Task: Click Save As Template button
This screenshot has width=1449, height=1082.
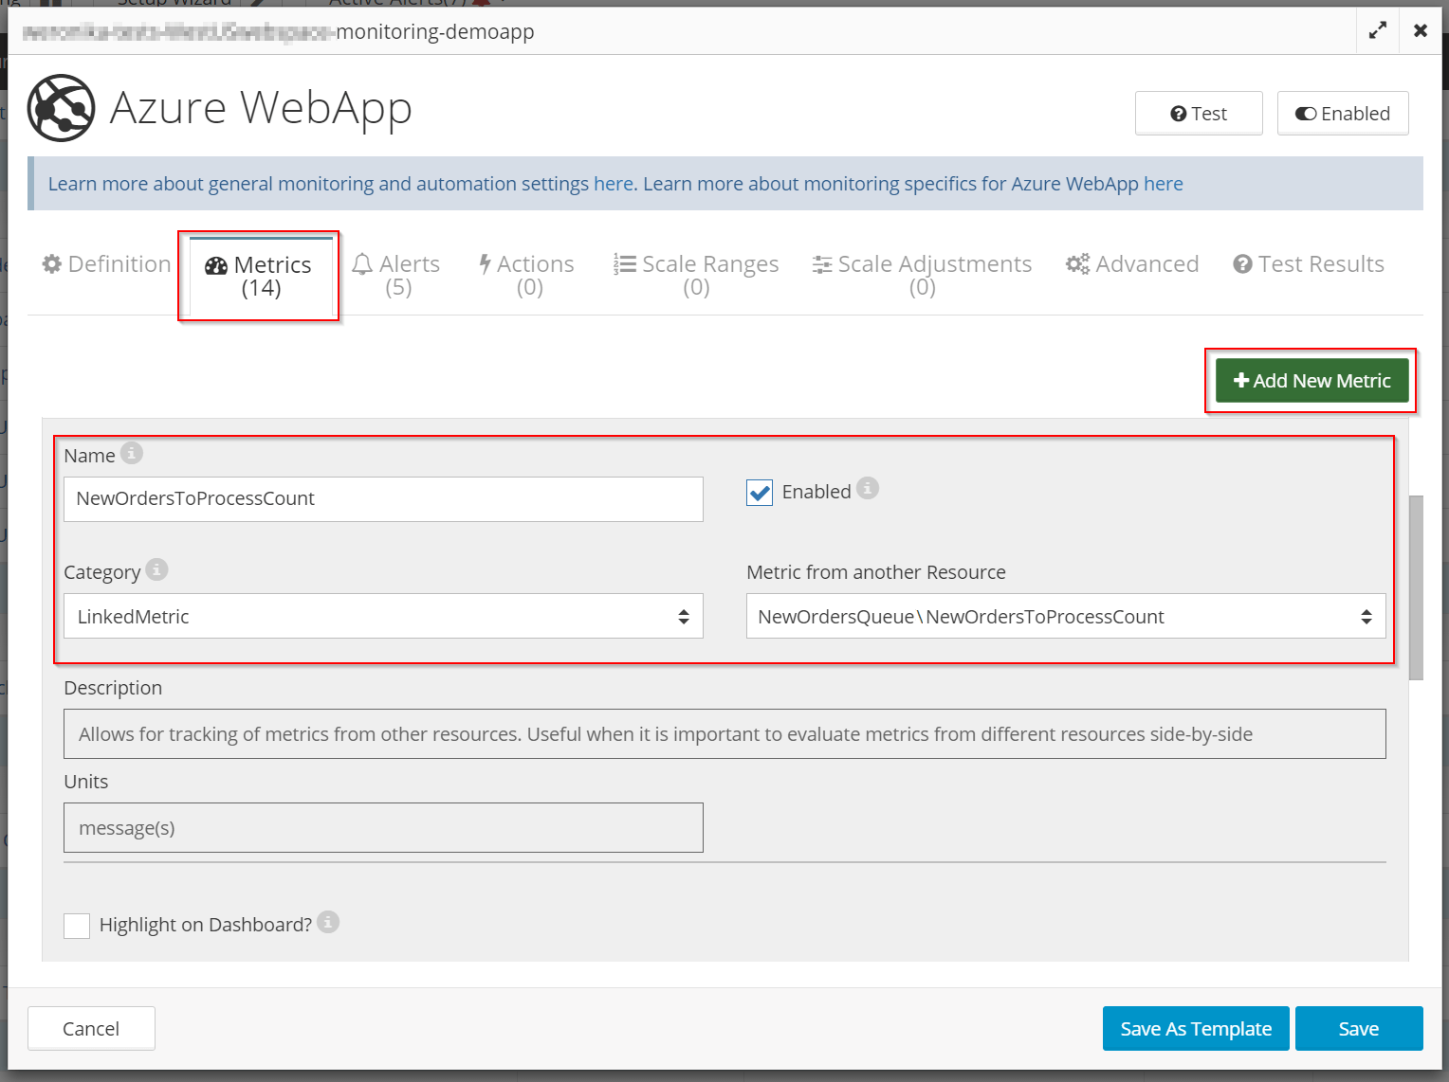Action: tap(1196, 1029)
